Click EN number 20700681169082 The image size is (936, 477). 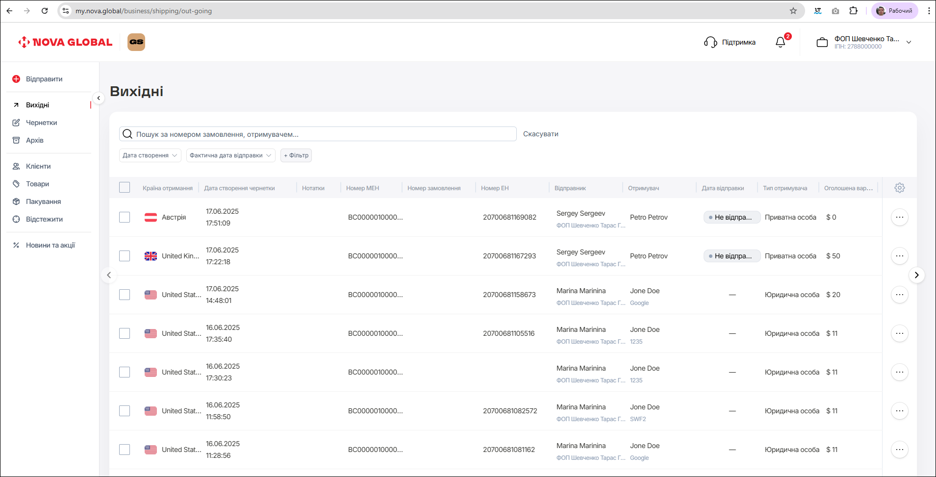tap(509, 217)
